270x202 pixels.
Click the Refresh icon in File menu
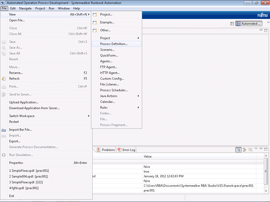(4, 79)
